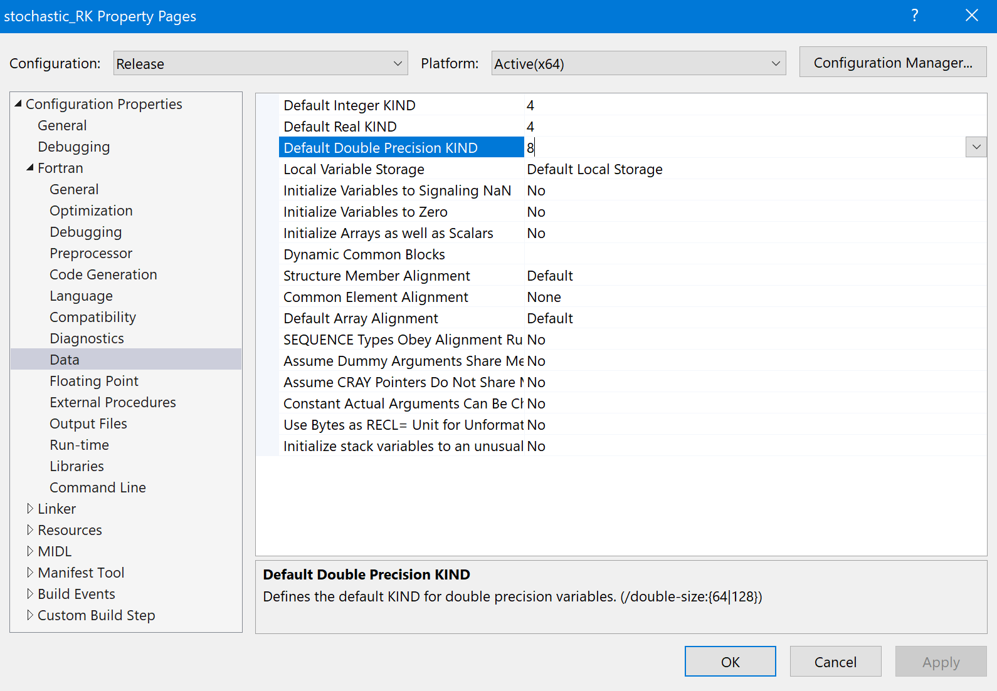This screenshot has width=997, height=691.
Task: Open the Command Line page
Action: pos(98,487)
